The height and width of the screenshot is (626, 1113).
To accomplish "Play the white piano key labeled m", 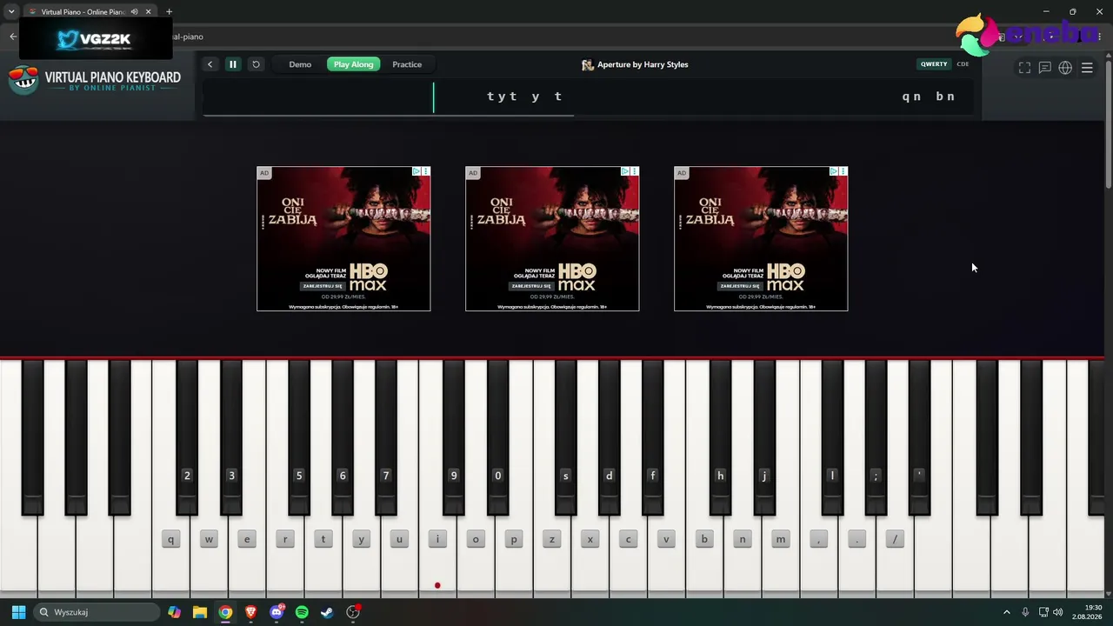I will click(x=781, y=539).
